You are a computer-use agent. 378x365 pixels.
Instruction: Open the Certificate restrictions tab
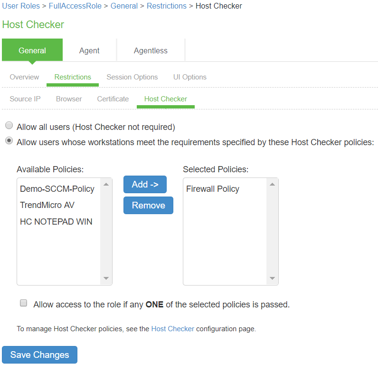113,99
